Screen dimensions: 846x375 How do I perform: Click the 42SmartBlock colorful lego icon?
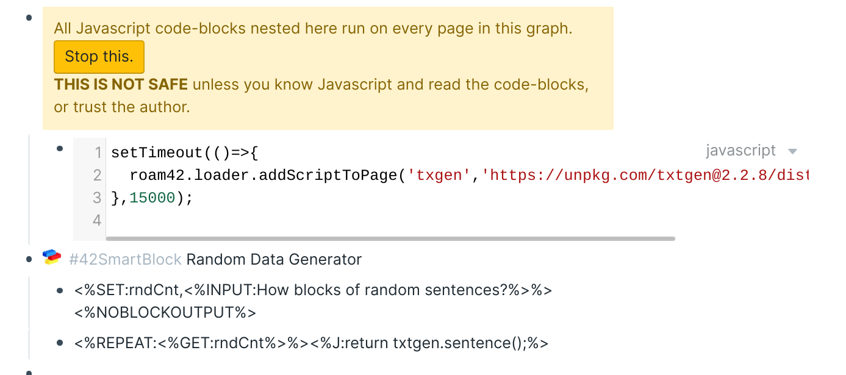pos(51,259)
